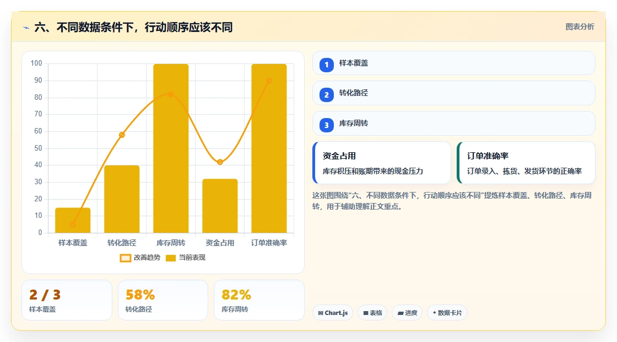Click the section title 六、不同数据条件下
The width and height of the screenshot is (617, 342).
tap(134, 28)
